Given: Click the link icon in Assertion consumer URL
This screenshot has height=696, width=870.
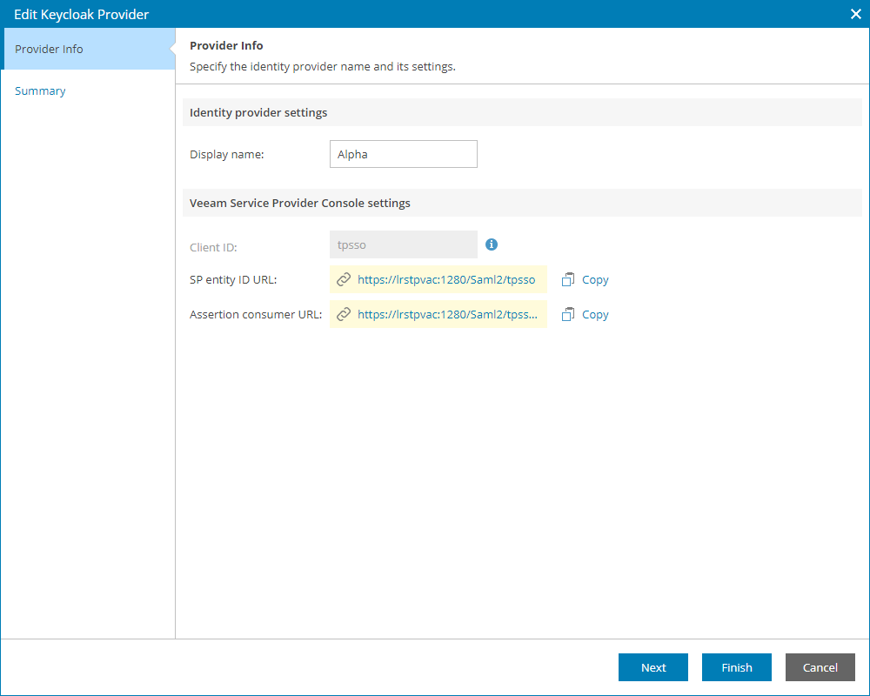Looking at the screenshot, I should click(x=344, y=314).
